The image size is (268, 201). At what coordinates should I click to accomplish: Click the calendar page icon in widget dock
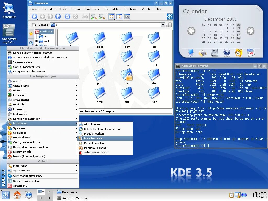click(x=251, y=53)
